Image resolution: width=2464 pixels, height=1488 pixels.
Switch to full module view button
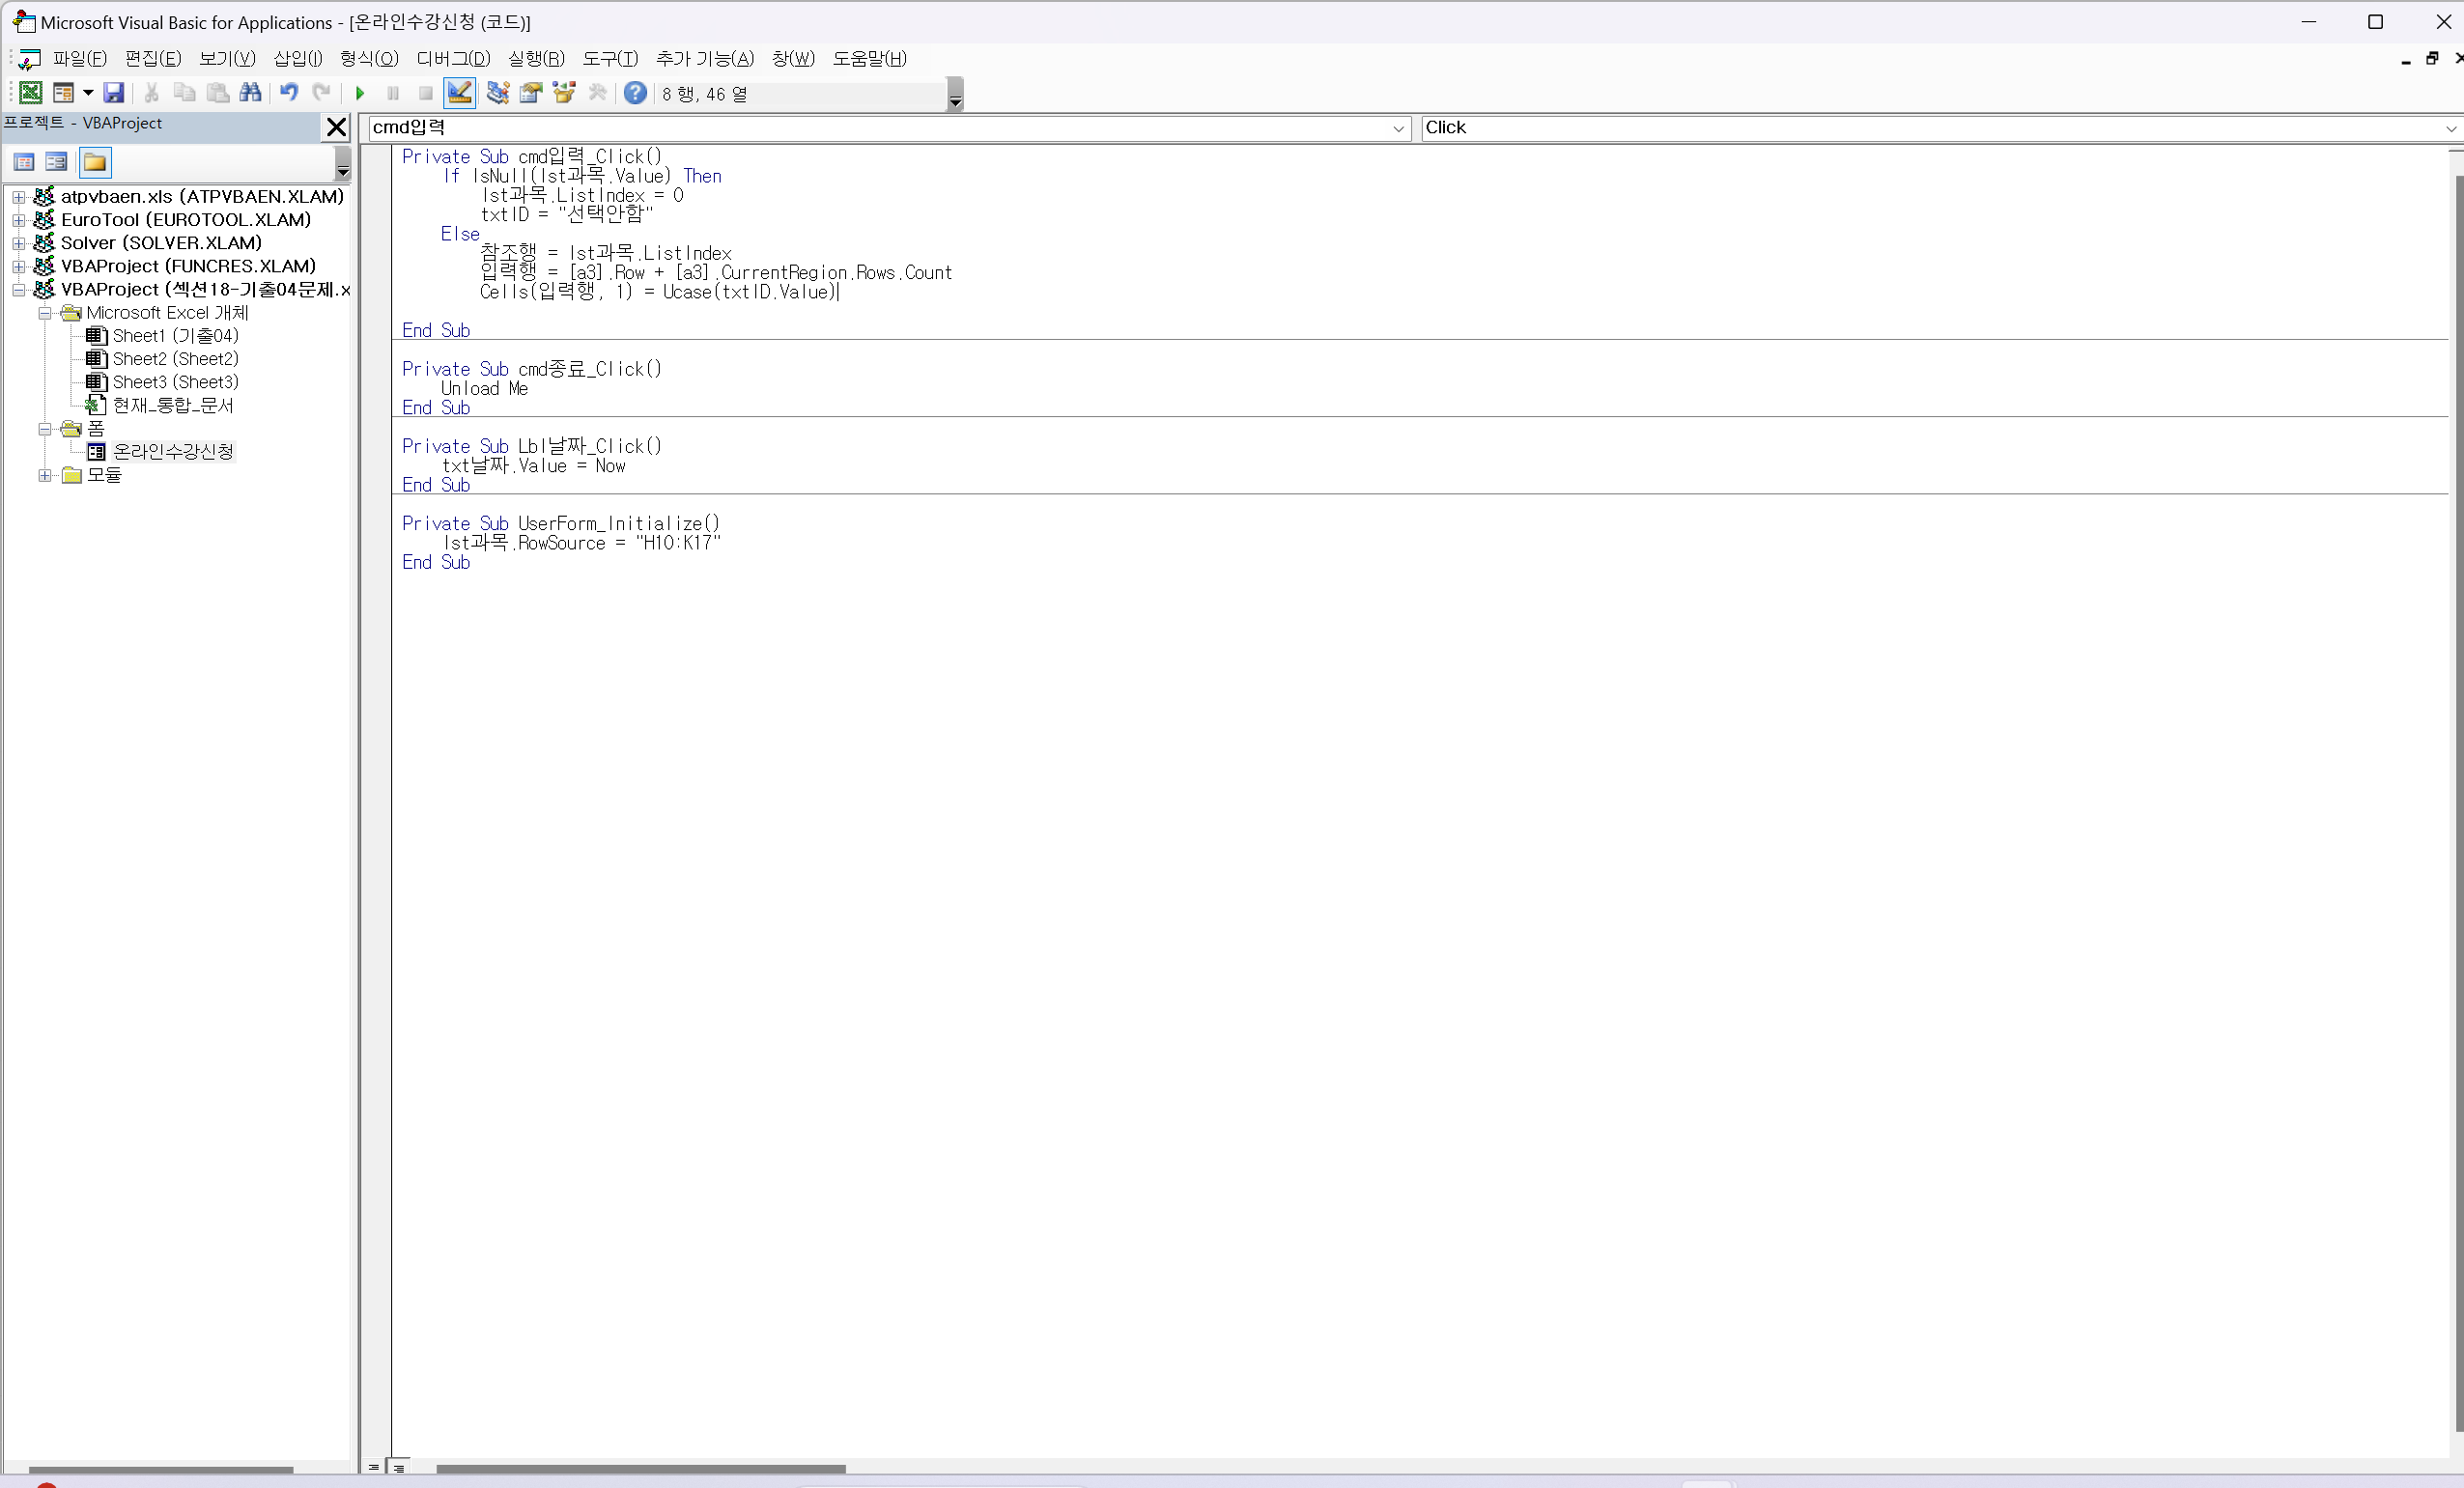(x=399, y=1468)
